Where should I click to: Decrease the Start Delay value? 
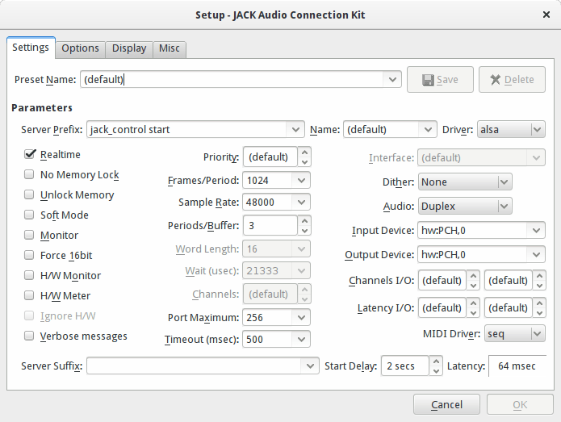(436, 371)
